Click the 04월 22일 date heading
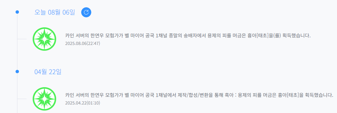This screenshot has height=113, width=337. [48, 72]
